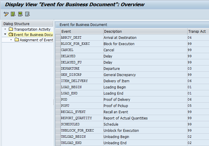Select the POD row using its row selector
This screenshot has height=146, width=209.
coord(58,99)
